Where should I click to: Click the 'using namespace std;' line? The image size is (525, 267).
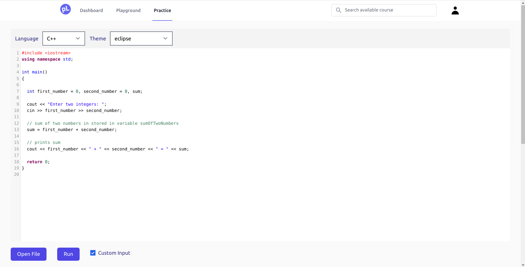click(x=47, y=59)
